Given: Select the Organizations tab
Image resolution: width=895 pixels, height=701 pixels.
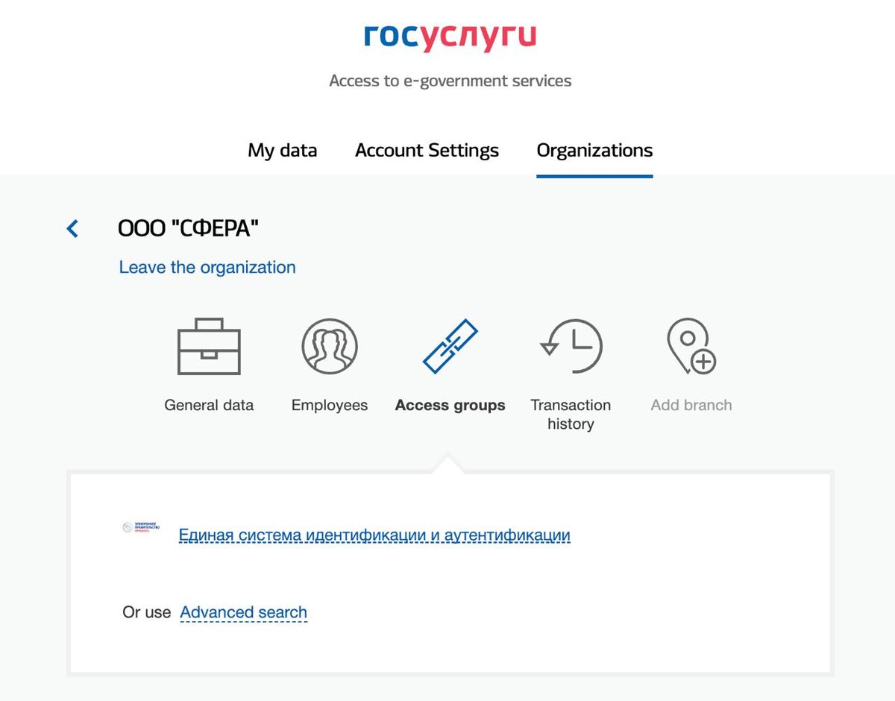Looking at the screenshot, I should pyautogui.click(x=594, y=150).
